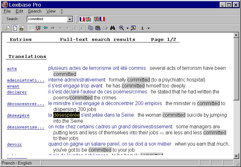
Task: Click the phrase 'il s'est engagé trop avant'
Action: coord(75,86)
